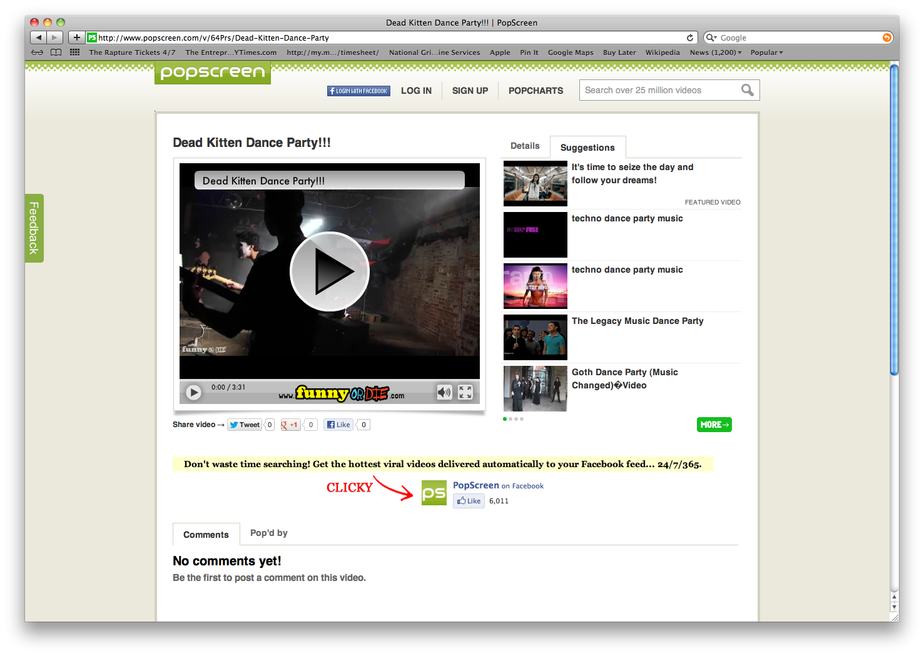Login with Facebook button
This screenshot has height=656, width=924.
click(x=358, y=91)
